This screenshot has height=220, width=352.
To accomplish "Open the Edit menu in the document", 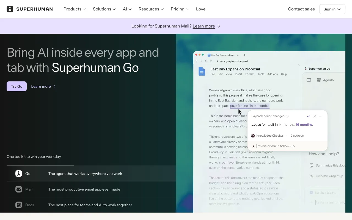I will (220, 74).
